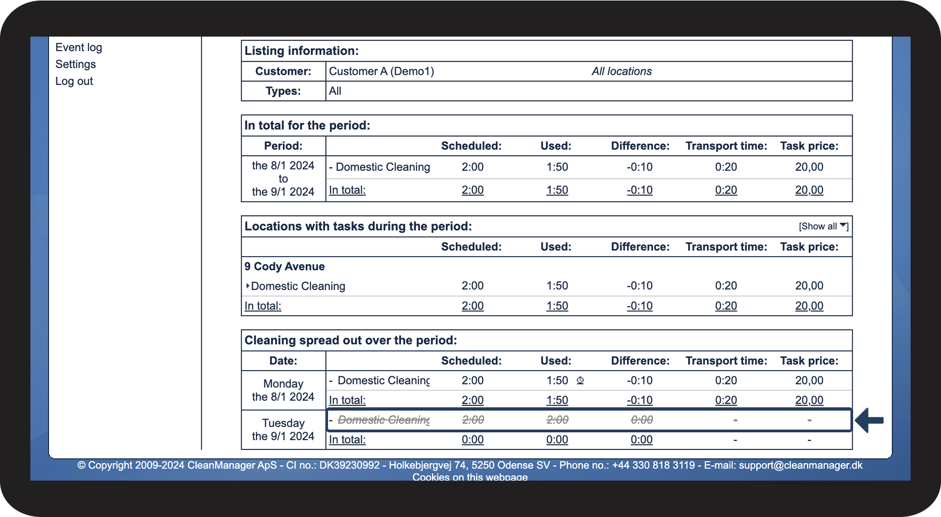Click Tuesday's struck-through used time 2:00
The image size is (941, 517).
coord(557,420)
